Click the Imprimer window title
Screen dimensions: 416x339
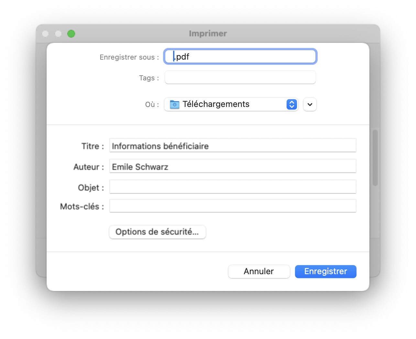point(208,34)
